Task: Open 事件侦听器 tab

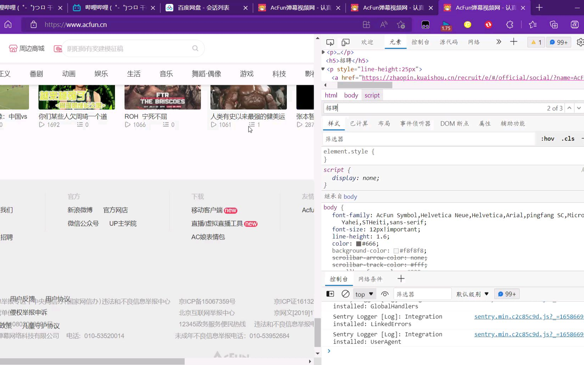Action: [415, 123]
